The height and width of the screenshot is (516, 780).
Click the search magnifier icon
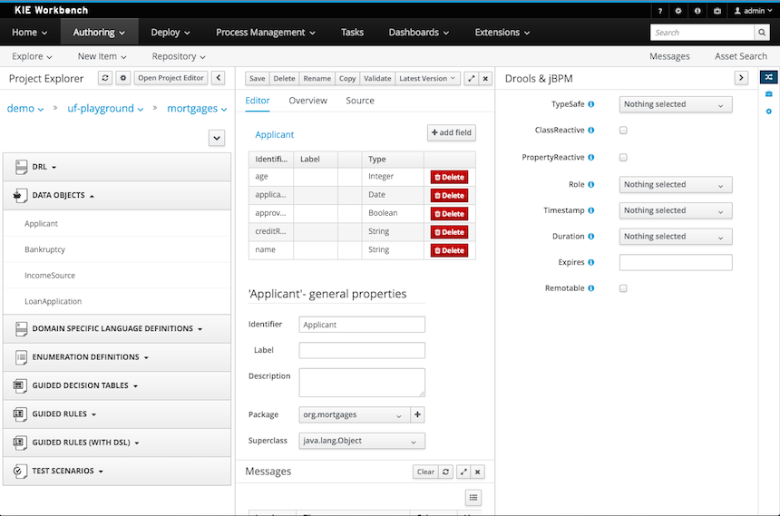tap(762, 33)
